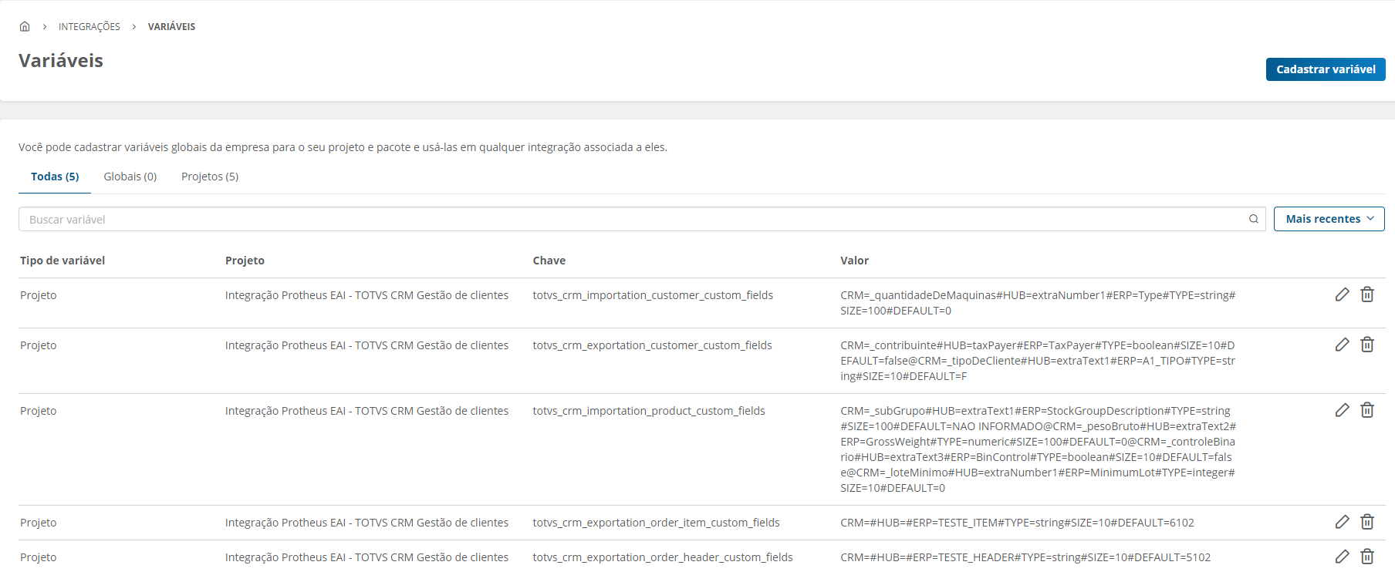Delete the importation_product_custom_fields variable

1367,410
